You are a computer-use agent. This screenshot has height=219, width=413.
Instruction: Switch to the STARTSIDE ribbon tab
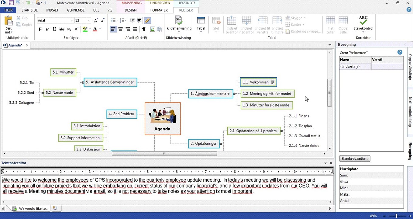point(29,10)
